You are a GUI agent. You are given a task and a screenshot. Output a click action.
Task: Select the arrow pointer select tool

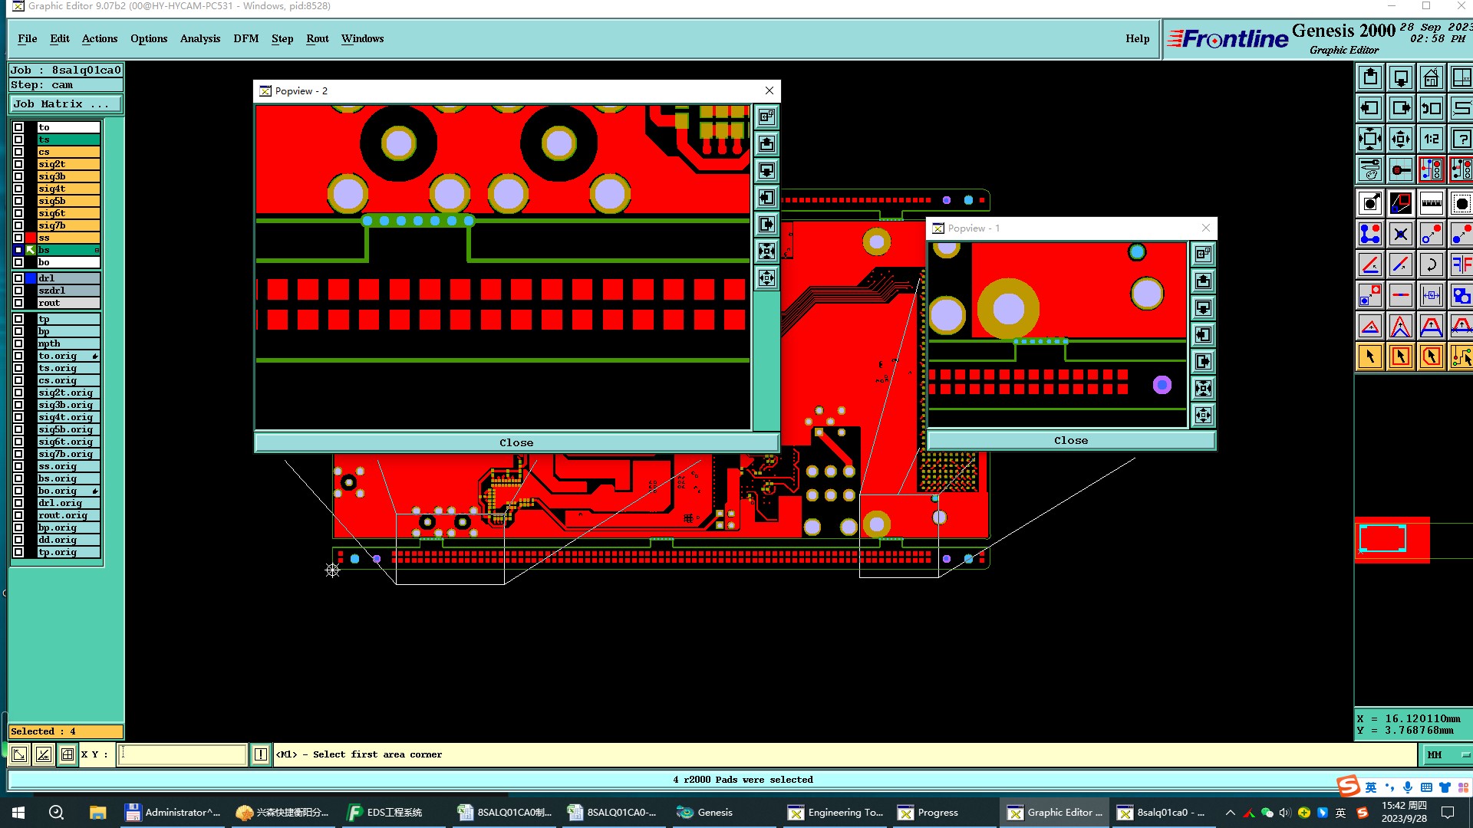point(1370,356)
